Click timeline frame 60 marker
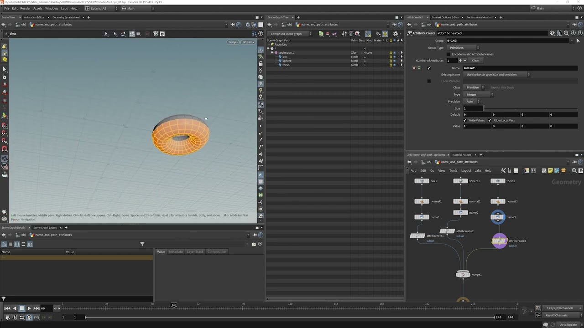Screen dimensions: 584x328 click(x=173, y=305)
